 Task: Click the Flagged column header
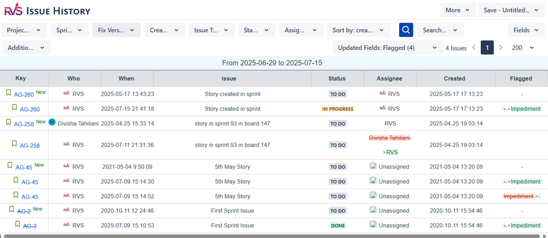pyautogui.click(x=521, y=78)
